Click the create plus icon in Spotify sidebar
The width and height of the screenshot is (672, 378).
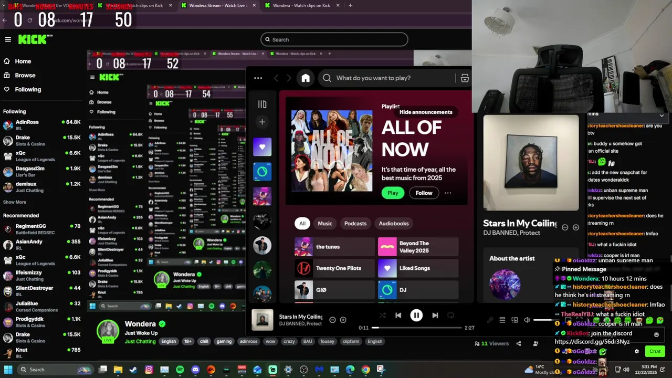pos(262,122)
